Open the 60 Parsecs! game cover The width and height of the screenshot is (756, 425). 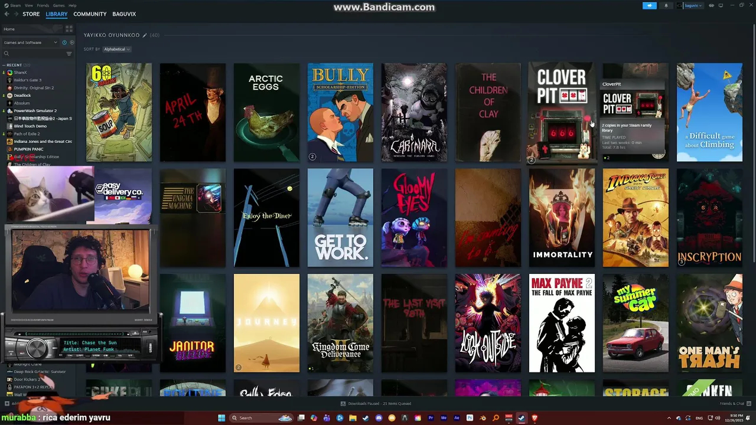pos(119,112)
